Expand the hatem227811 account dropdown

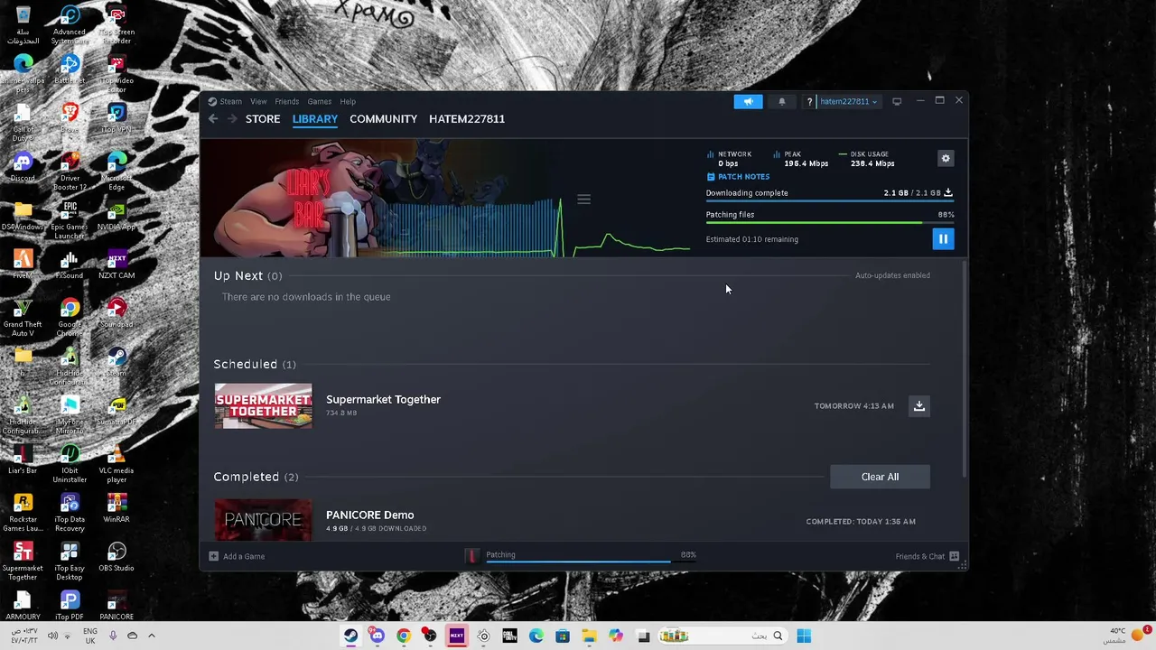(x=848, y=101)
